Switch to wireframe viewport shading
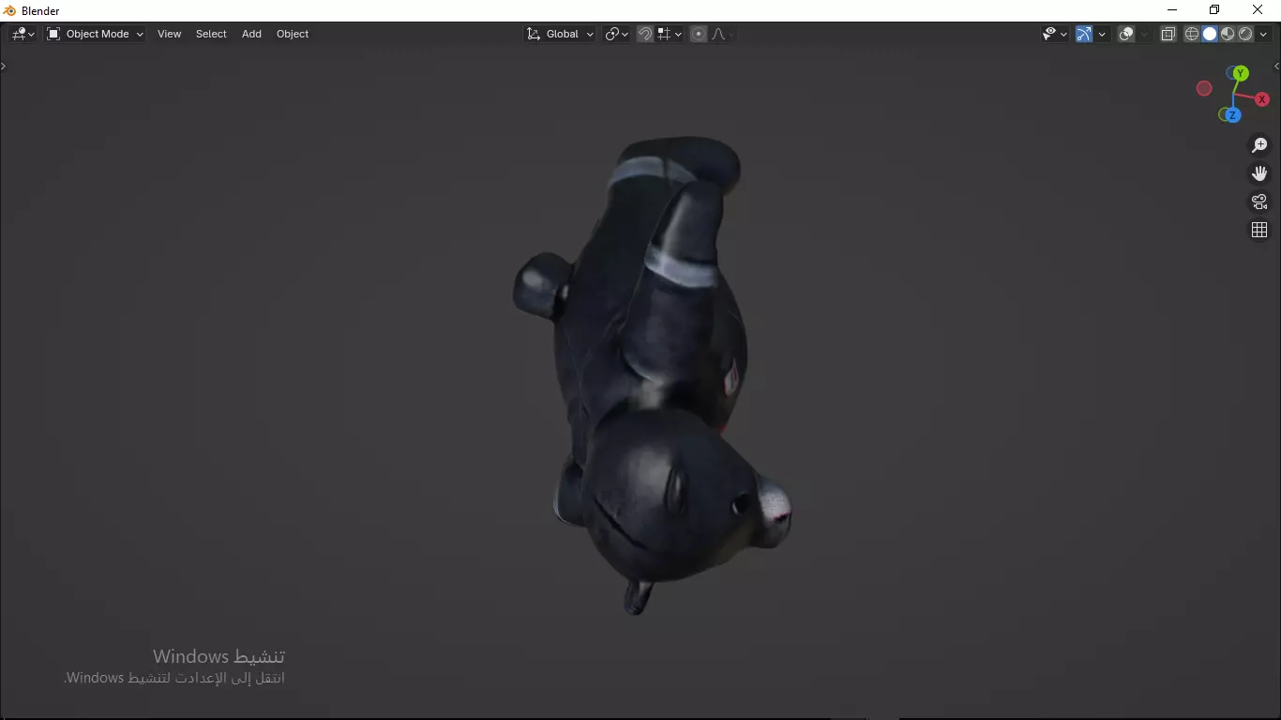1281x720 pixels. click(x=1192, y=34)
